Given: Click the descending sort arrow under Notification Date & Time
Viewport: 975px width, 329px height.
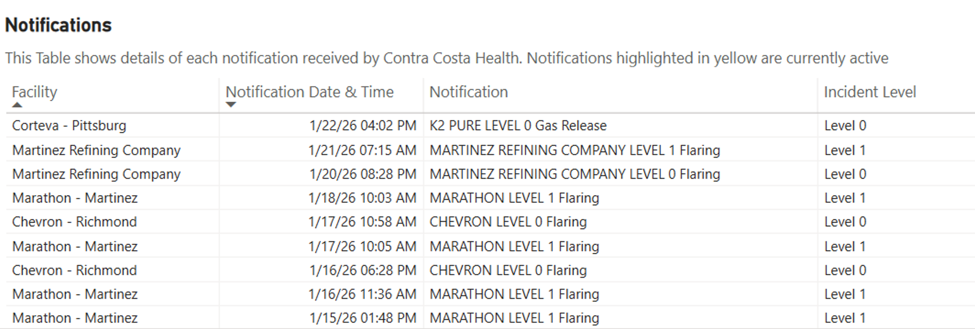Looking at the screenshot, I should click(x=231, y=105).
